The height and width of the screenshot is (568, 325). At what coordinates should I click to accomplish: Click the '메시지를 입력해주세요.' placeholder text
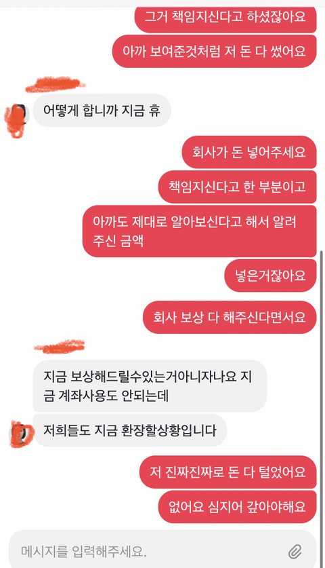pyautogui.click(x=83, y=551)
